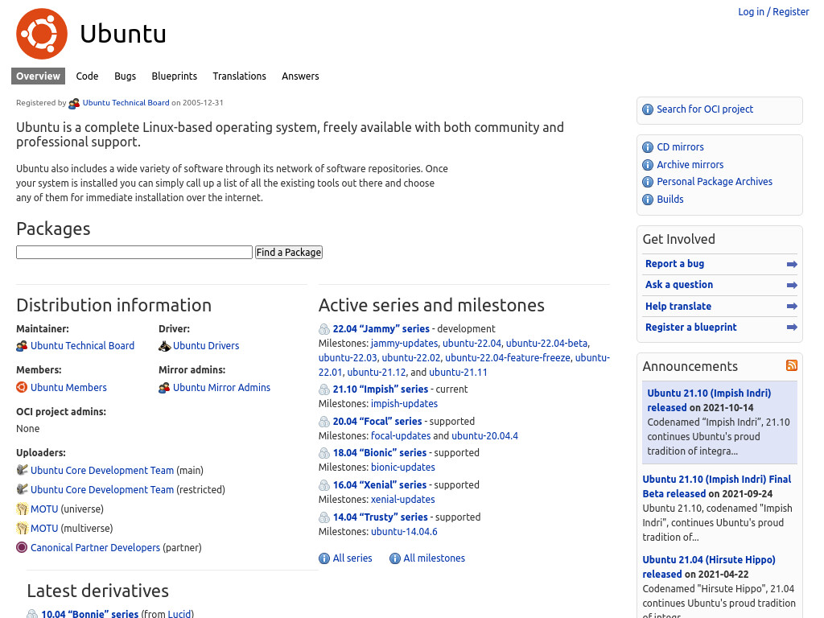Go to the Blueprints tab

(x=175, y=76)
